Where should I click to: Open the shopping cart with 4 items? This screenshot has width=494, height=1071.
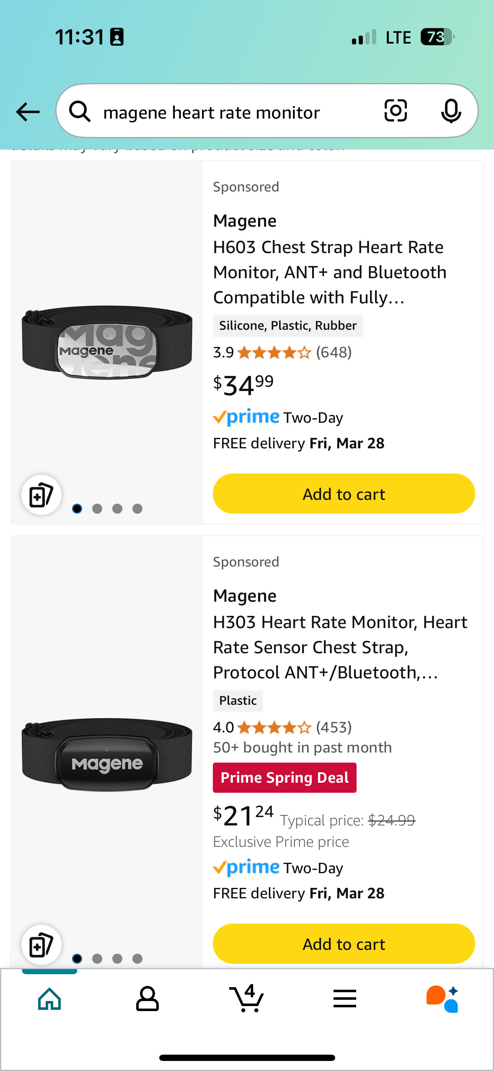point(246,999)
